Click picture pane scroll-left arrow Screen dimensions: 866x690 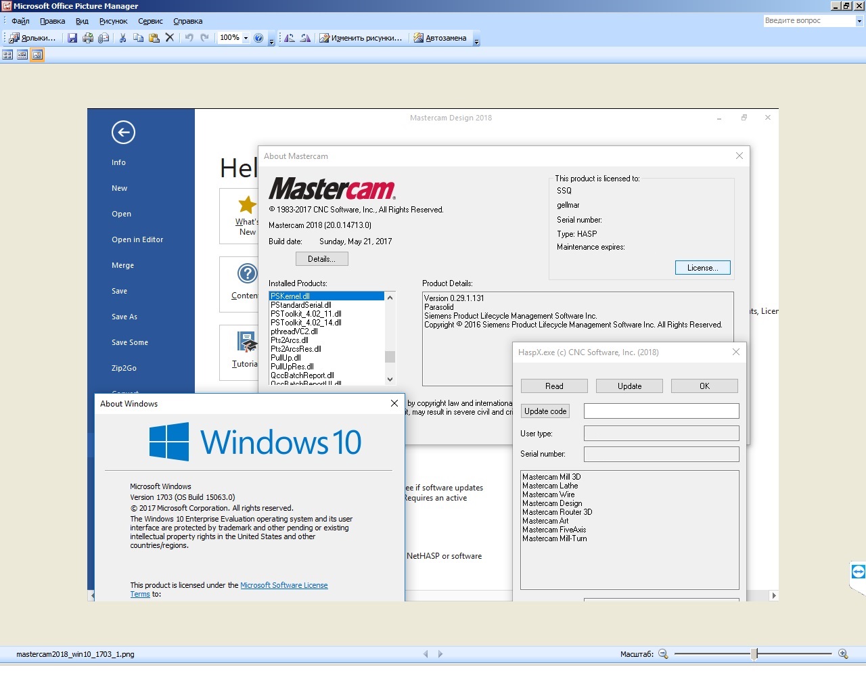click(x=91, y=596)
